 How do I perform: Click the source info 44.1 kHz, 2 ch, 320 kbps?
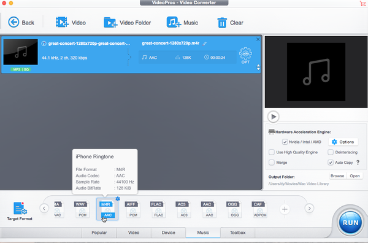(x=64, y=58)
